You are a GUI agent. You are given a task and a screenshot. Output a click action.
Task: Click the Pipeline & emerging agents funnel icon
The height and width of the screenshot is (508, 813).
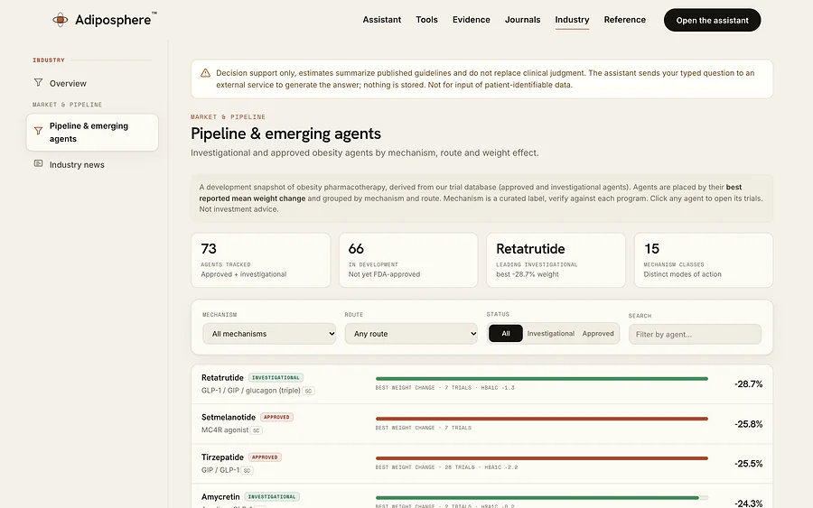point(38,131)
